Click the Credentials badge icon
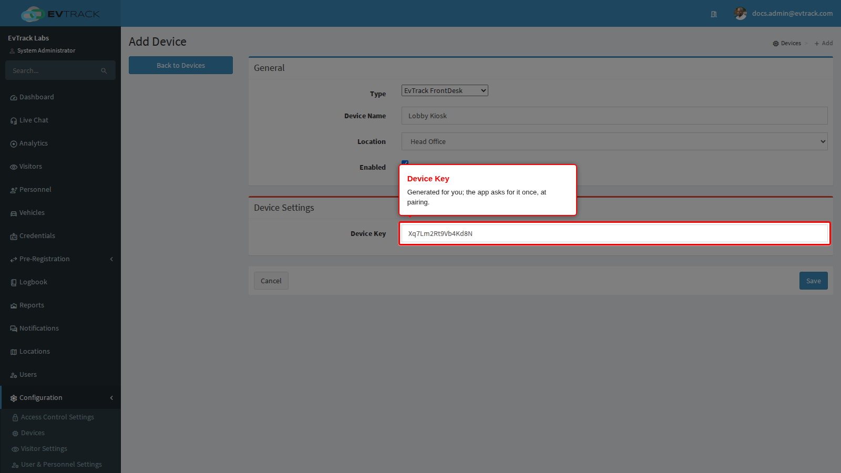The height and width of the screenshot is (473, 841). (x=14, y=236)
